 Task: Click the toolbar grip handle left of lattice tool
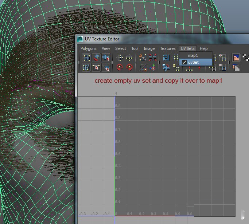coord(79,63)
